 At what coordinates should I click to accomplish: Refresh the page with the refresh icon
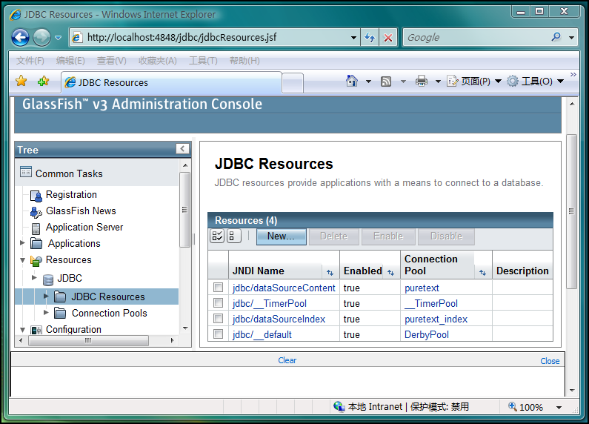pos(370,37)
